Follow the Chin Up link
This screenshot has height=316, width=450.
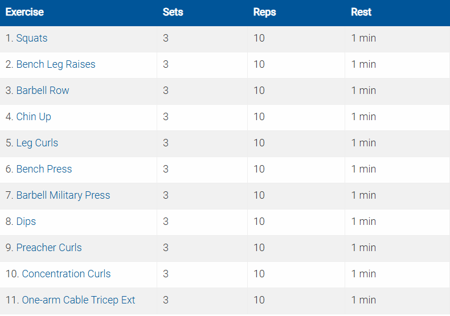coord(34,117)
